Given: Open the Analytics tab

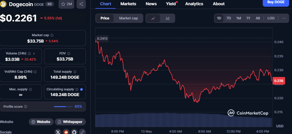Looking at the screenshot, I should click(x=194, y=4).
